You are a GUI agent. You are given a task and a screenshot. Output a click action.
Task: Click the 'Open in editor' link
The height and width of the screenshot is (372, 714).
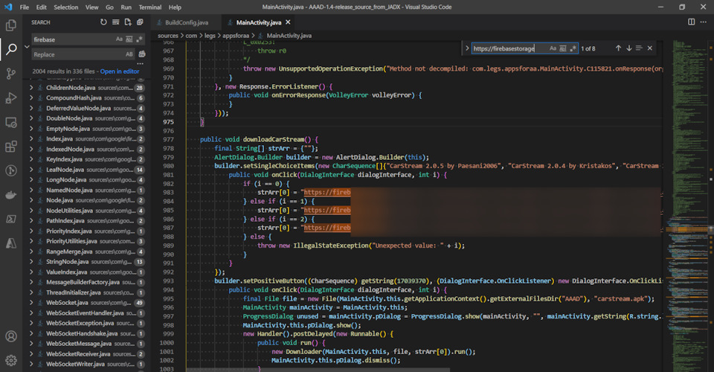pyautogui.click(x=119, y=71)
